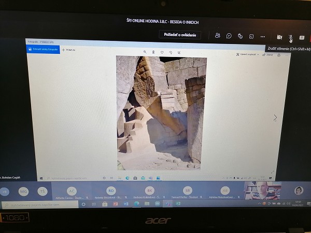Open Edge browser from taskbar
The width and height of the screenshot is (311, 233).
click(136, 203)
